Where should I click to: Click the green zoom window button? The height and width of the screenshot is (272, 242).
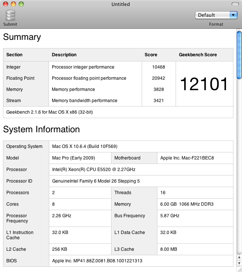(21, 4)
